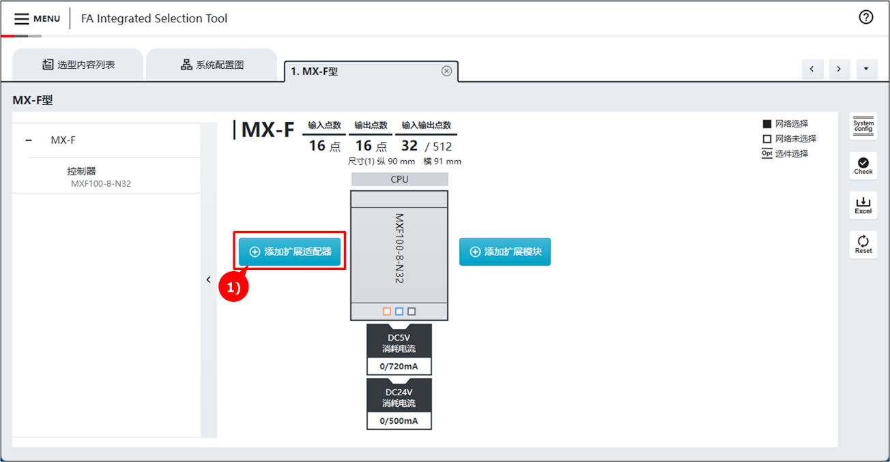Image resolution: width=890 pixels, height=462 pixels.
Task: Switch to the 系统配置图 tab
Action: [212, 65]
